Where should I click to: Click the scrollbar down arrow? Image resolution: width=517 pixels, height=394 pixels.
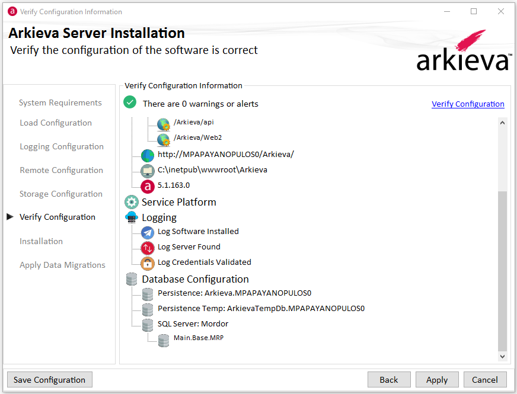click(502, 357)
